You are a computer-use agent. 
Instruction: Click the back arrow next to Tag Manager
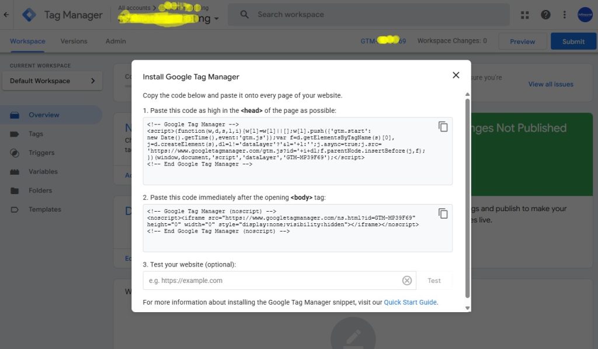point(6,14)
